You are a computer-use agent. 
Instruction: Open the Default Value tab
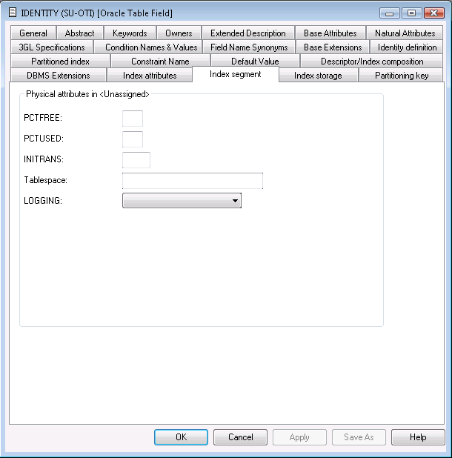[254, 62]
